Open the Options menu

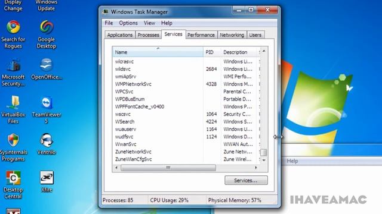pyautogui.click(x=128, y=23)
